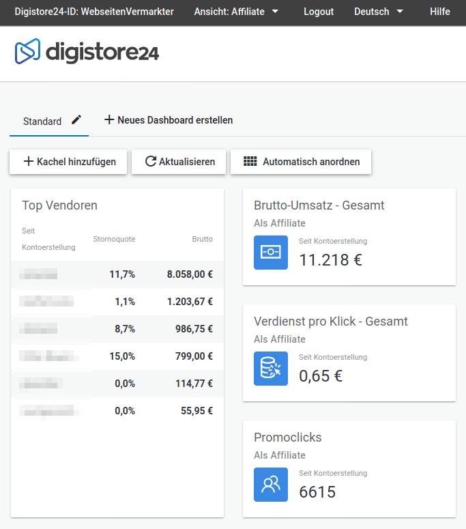Click the 1,1% Stornoquote cell

(125, 302)
